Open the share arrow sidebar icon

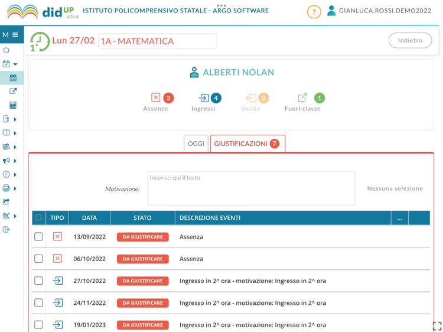click(6, 201)
